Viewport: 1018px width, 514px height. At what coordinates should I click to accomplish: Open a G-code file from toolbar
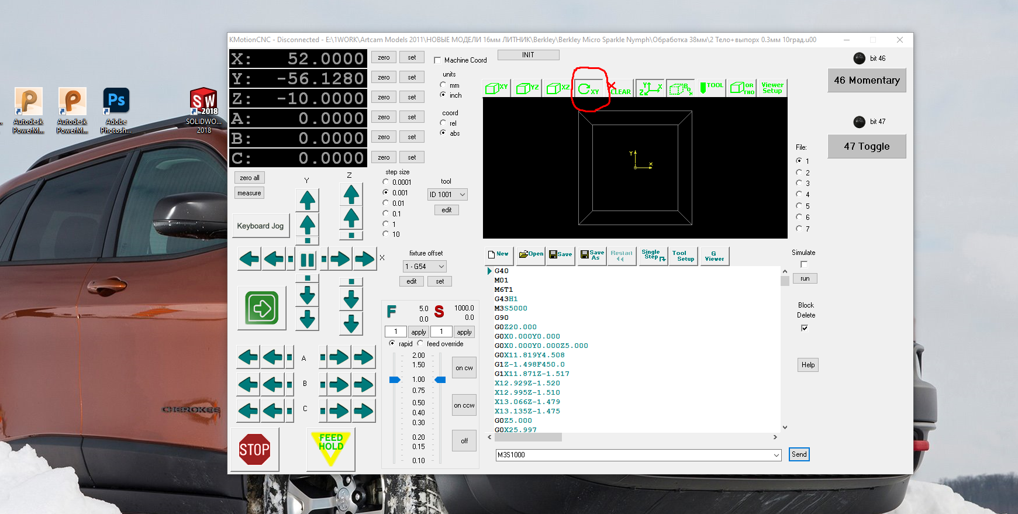pos(531,254)
